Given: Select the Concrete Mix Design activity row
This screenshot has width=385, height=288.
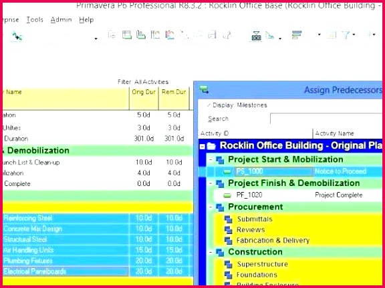Looking at the screenshot, I should (98, 229).
